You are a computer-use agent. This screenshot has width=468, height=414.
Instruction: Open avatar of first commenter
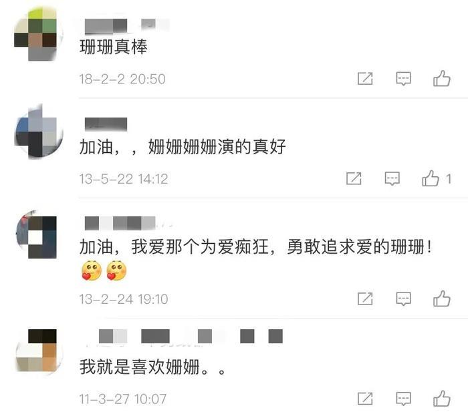[x=39, y=35]
